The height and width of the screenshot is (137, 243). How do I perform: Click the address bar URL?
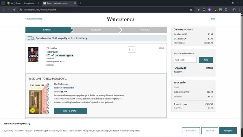coord(40,10)
